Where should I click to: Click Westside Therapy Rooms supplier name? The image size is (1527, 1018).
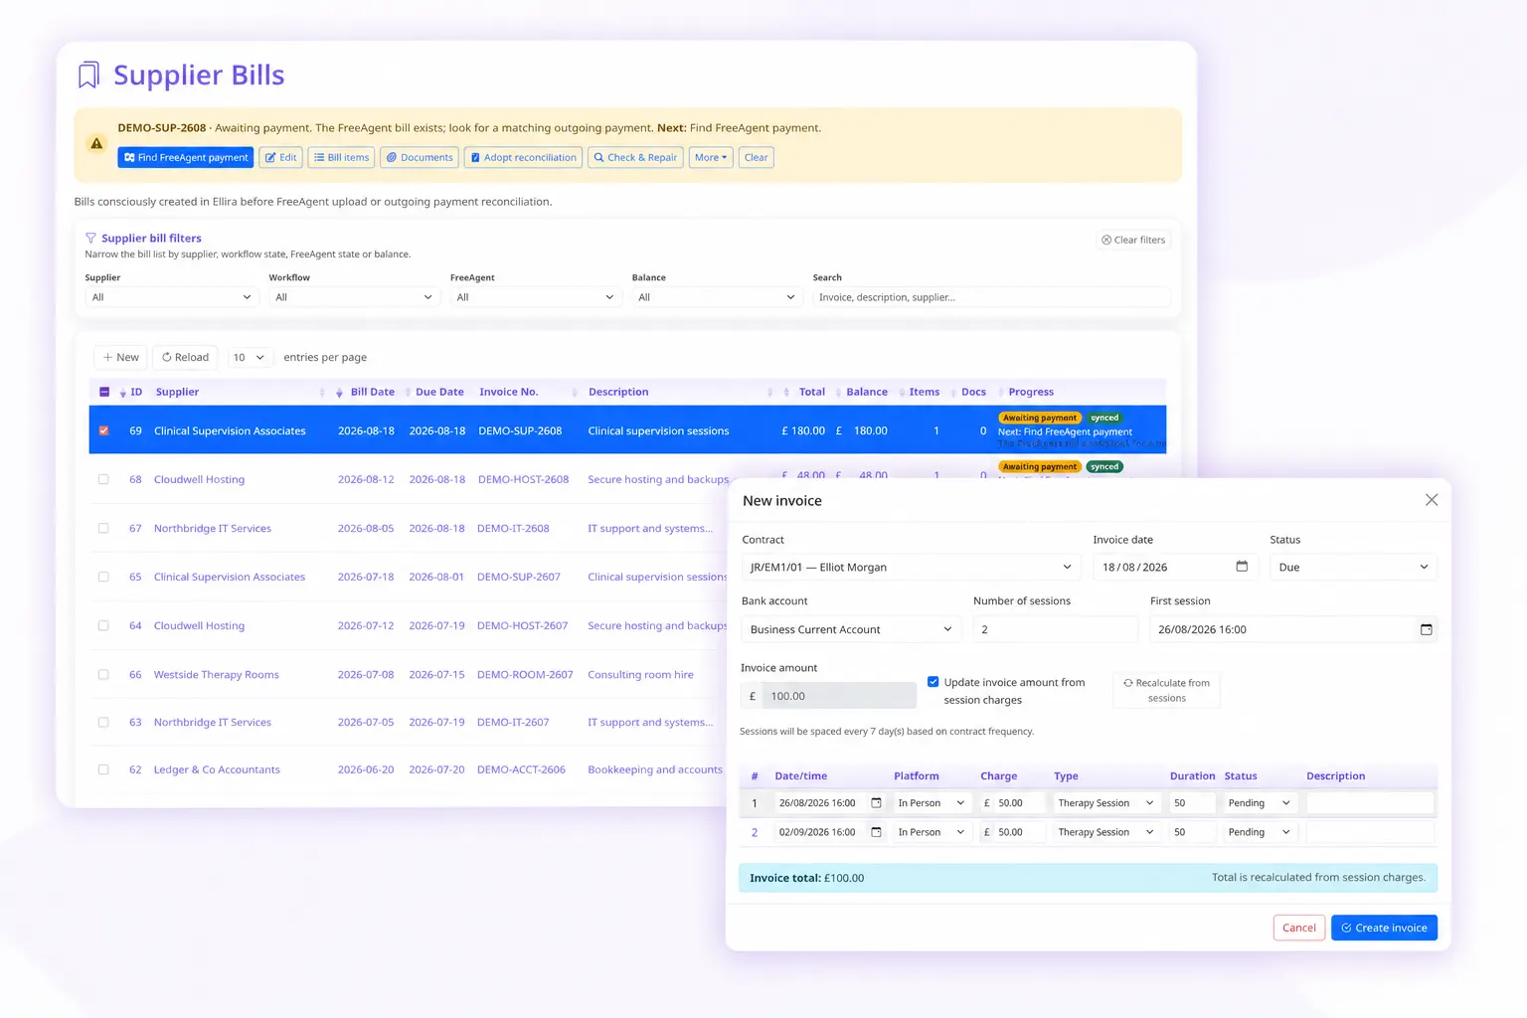216,674
